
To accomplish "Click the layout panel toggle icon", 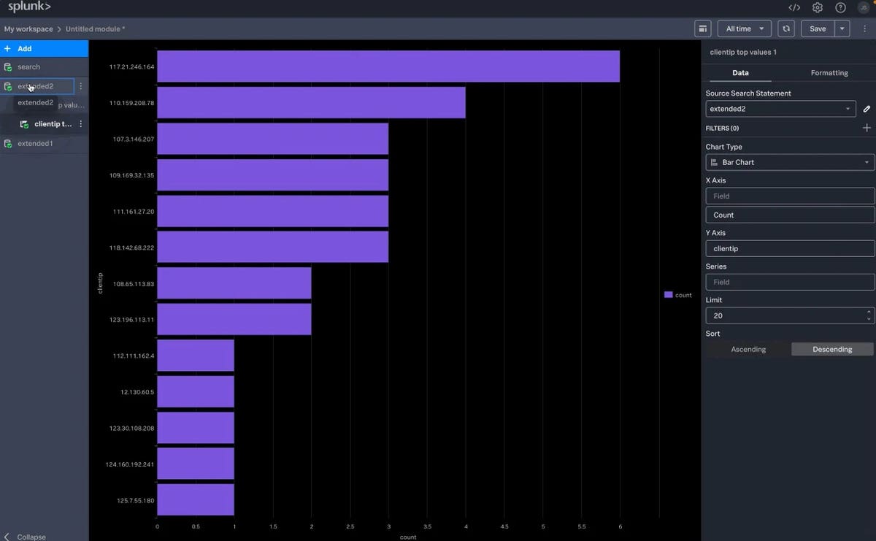I will 703,28.
